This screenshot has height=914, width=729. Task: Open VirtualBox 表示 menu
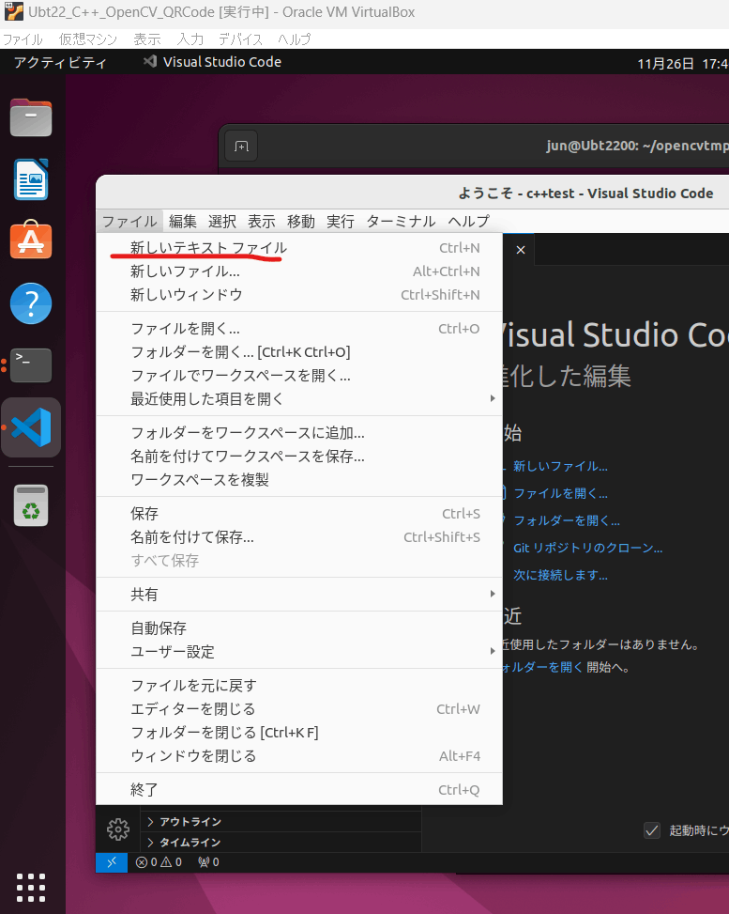146,39
